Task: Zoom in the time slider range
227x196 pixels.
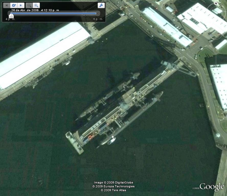Action: coord(36,5)
